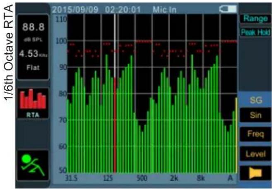Image resolution: width=272 pixels, height=189 pixels.
Task: Tap the green running figure icon
Action: coord(33,165)
